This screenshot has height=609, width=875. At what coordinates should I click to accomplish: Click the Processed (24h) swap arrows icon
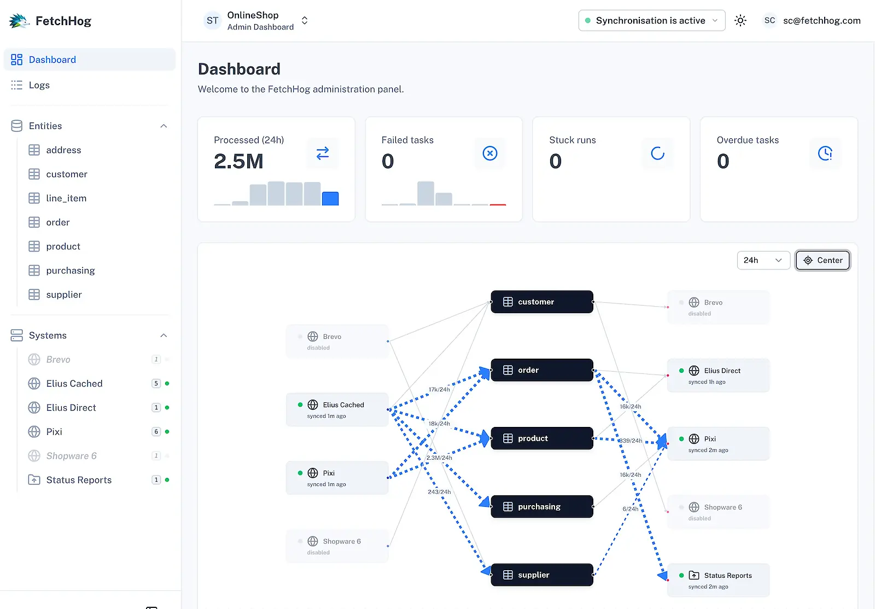pyautogui.click(x=323, y=153)
